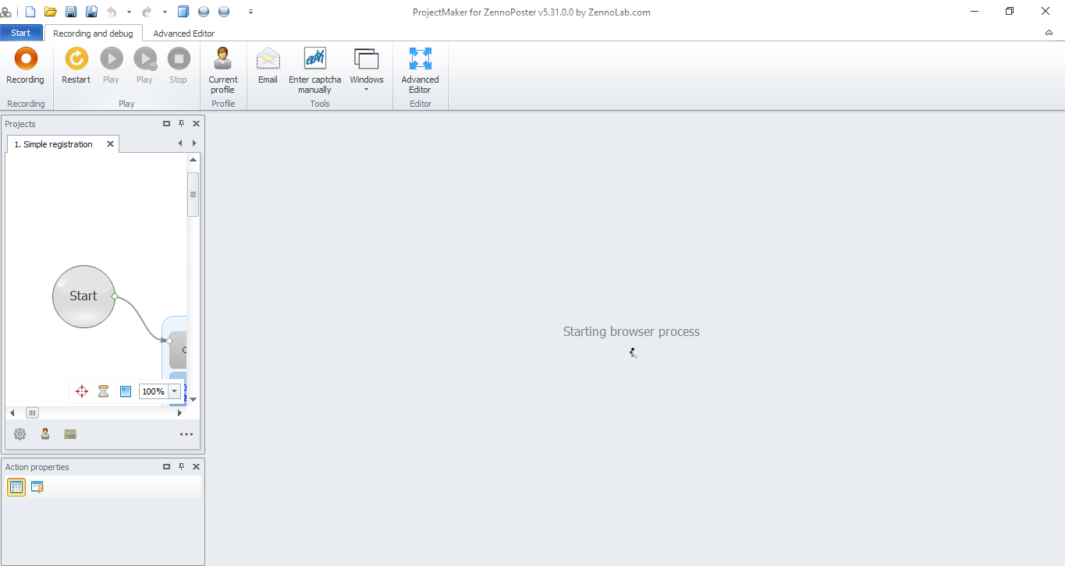
Task: Toggle auto-hide pin on Action properties panel
Action: pyautogui.click(x=181, y=466)
